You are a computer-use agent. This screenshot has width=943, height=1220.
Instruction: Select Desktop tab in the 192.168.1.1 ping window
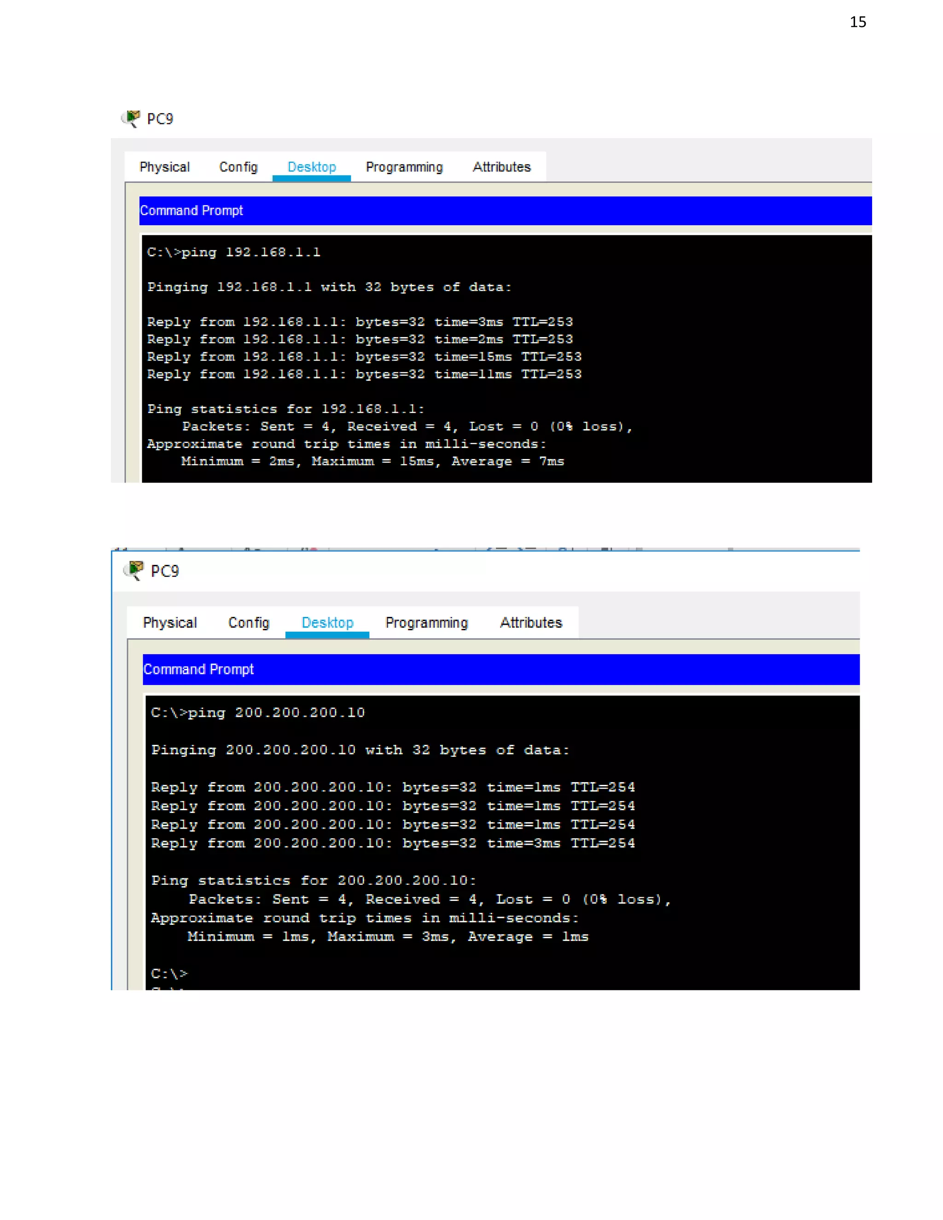pyautogui.click(x=312, y=167)
